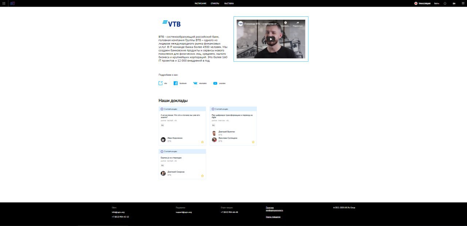The image size is (467, 226).
Task: Open the Про цифровую трансформацию talk title
Action: [232, 116]
